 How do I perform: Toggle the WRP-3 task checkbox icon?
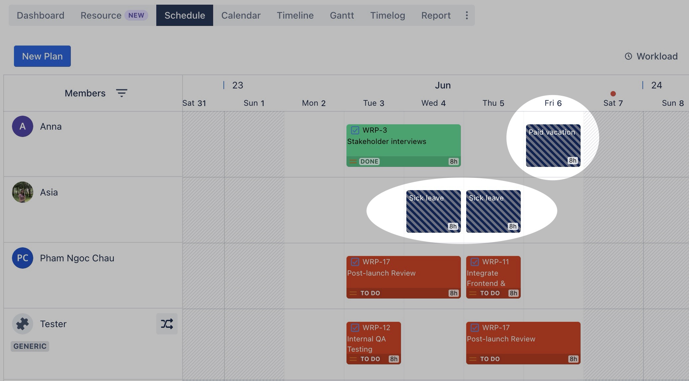[355, 130]
